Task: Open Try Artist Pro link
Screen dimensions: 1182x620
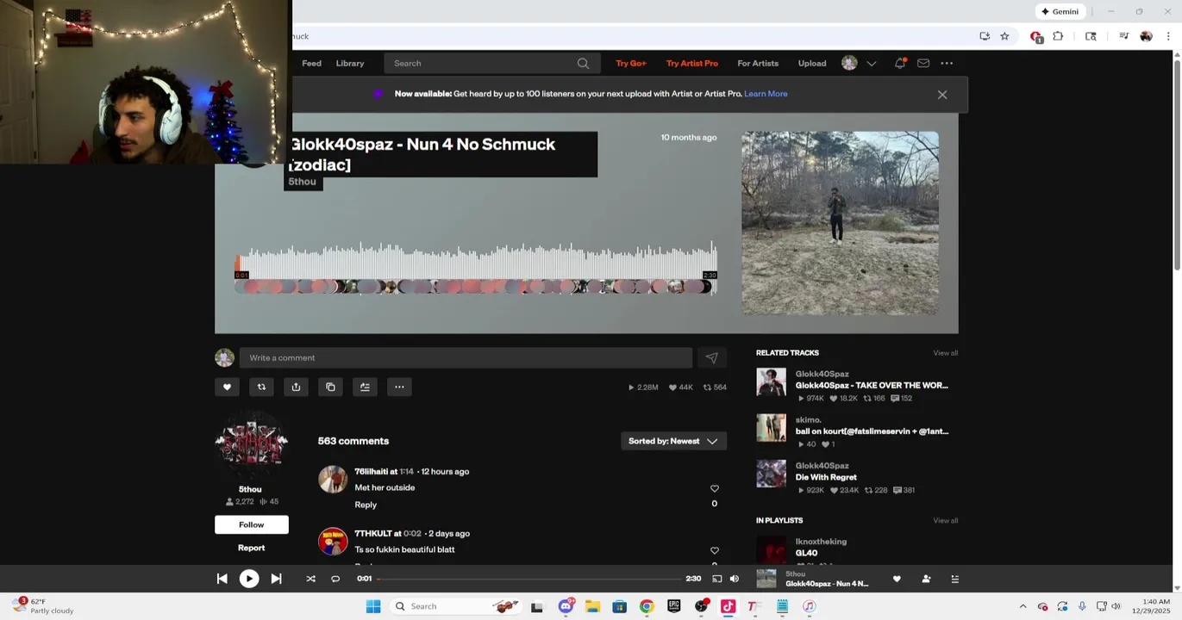Action: tap(692, 63)
